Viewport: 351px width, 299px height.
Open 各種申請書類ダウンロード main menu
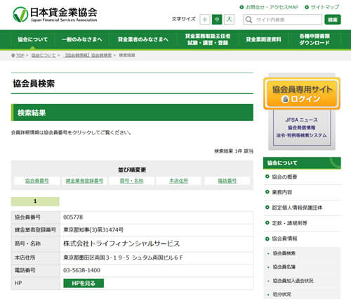314,39
